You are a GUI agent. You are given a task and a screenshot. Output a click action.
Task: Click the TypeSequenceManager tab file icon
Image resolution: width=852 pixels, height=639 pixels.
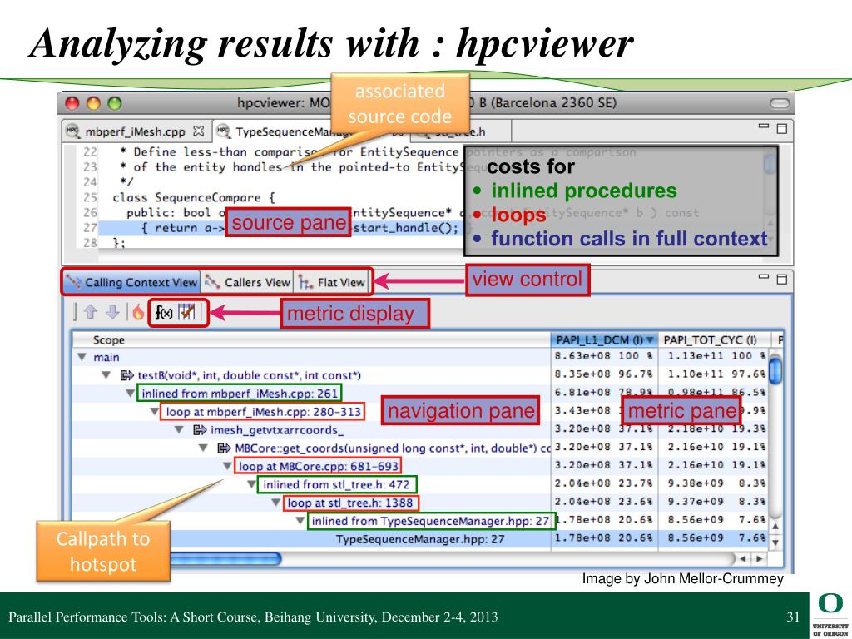[223, 131]
